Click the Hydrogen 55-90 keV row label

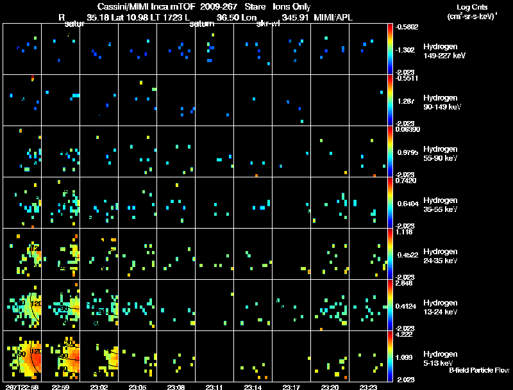click(x=440, y=154)
